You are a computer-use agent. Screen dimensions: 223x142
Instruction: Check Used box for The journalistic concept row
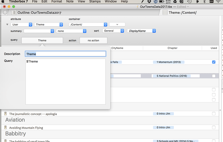coord(214,114)
